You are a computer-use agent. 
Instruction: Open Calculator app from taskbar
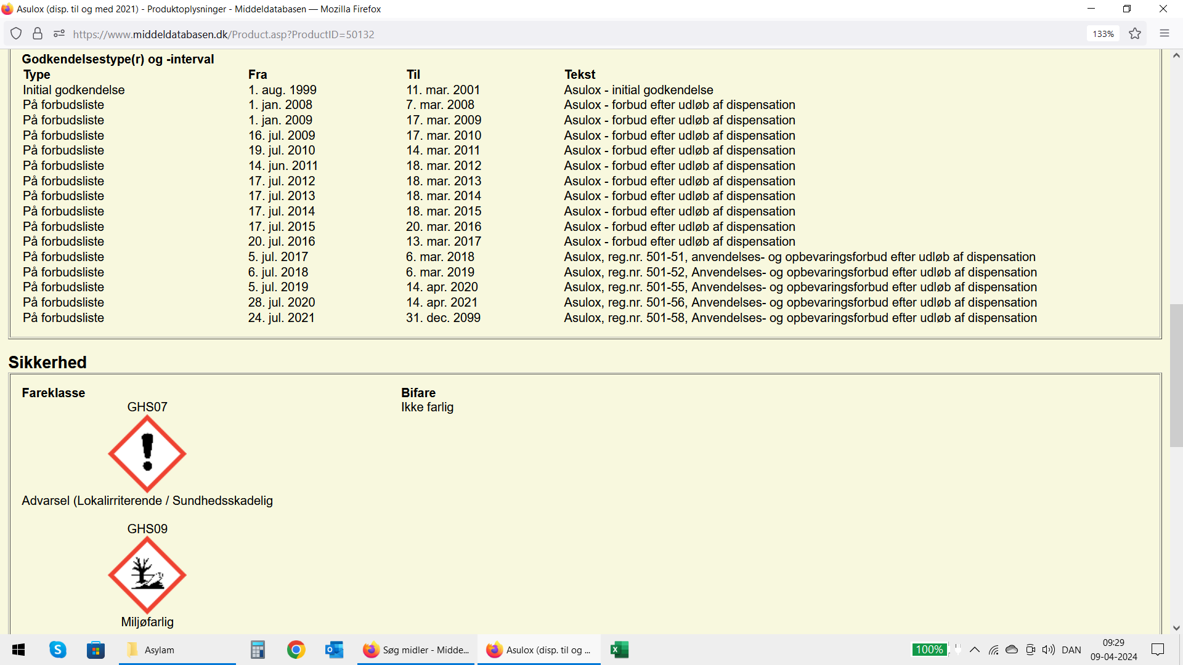(258, 650)
